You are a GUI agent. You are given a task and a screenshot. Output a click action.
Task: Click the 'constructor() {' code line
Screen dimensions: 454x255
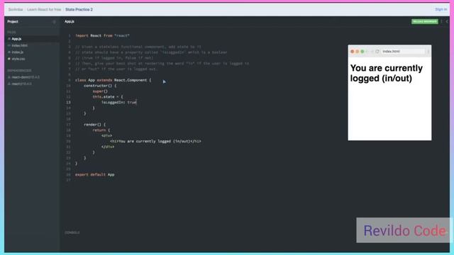coord(100,86)
